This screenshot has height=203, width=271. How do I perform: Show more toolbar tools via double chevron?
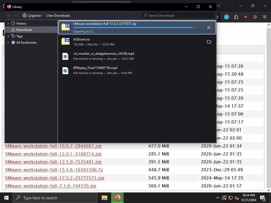[x=255, y=17]
